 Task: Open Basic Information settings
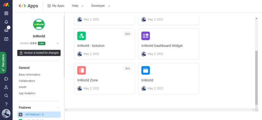pyautogui.click(x=29, y=74)
